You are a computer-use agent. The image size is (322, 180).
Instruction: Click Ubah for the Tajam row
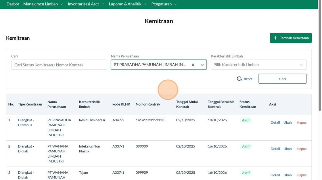pos(287,175)
